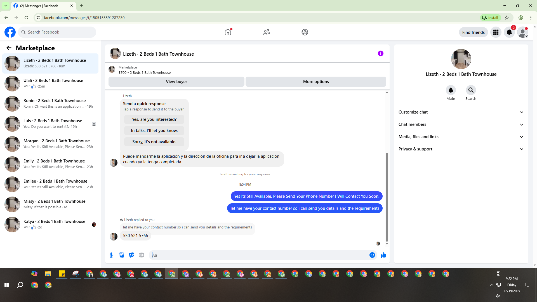Attach a photo with the image icon
537x302 pixels.
121,255
